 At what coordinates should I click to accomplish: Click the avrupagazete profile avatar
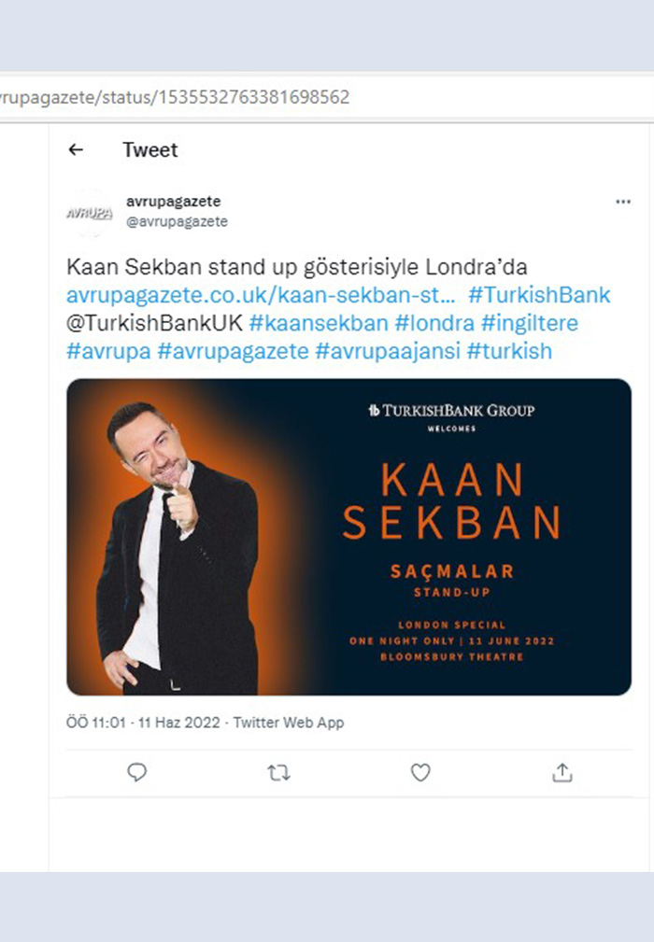point(89,213)
